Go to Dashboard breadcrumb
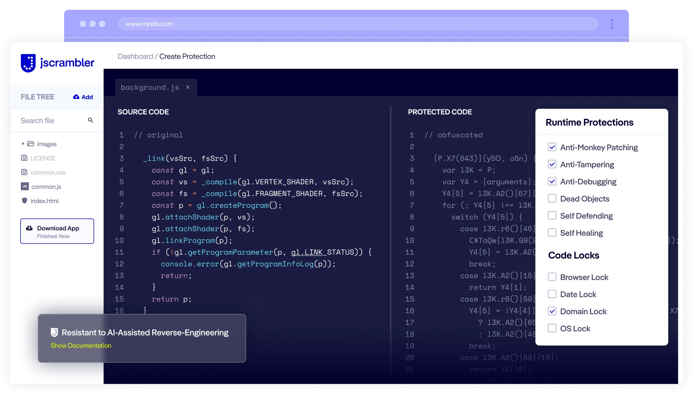Screen dimensions: 693x394 [x=135, y=56]
